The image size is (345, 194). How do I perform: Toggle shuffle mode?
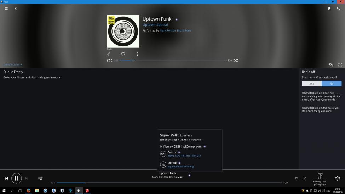pyautogui.click(x=236, y=61)
